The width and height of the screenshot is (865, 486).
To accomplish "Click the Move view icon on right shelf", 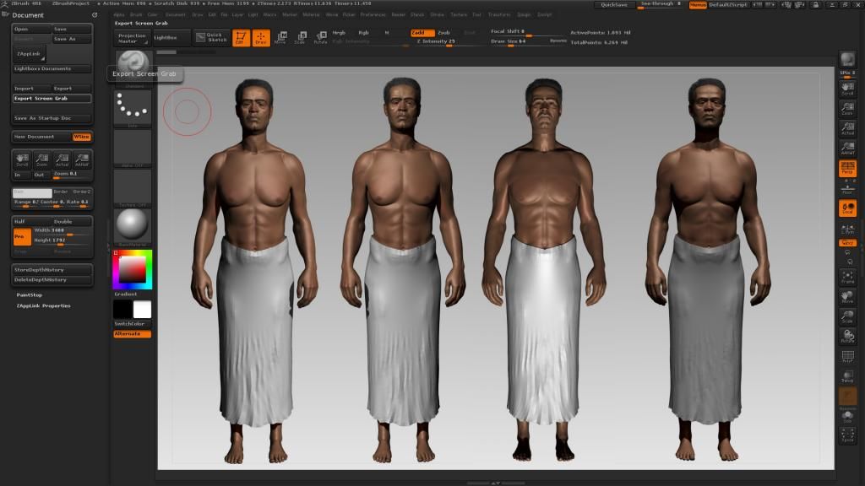I will coord(847,297).
